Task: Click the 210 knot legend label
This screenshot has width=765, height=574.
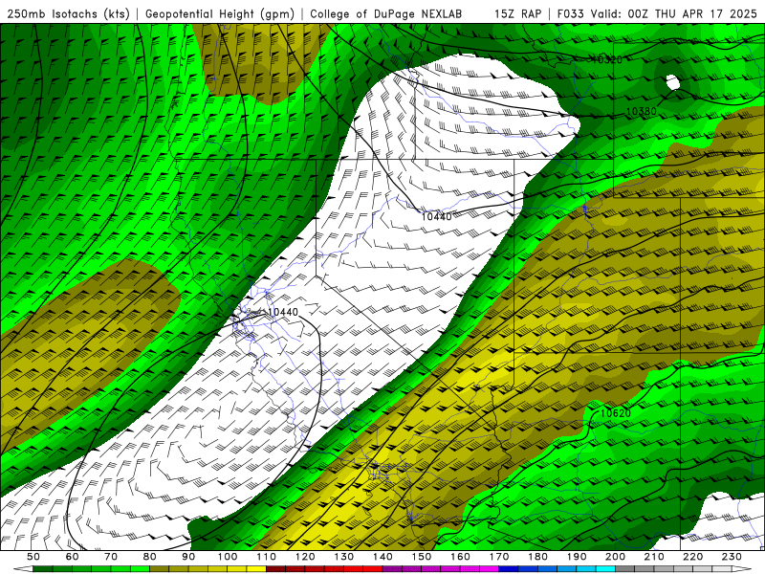Action: [654, 557]
